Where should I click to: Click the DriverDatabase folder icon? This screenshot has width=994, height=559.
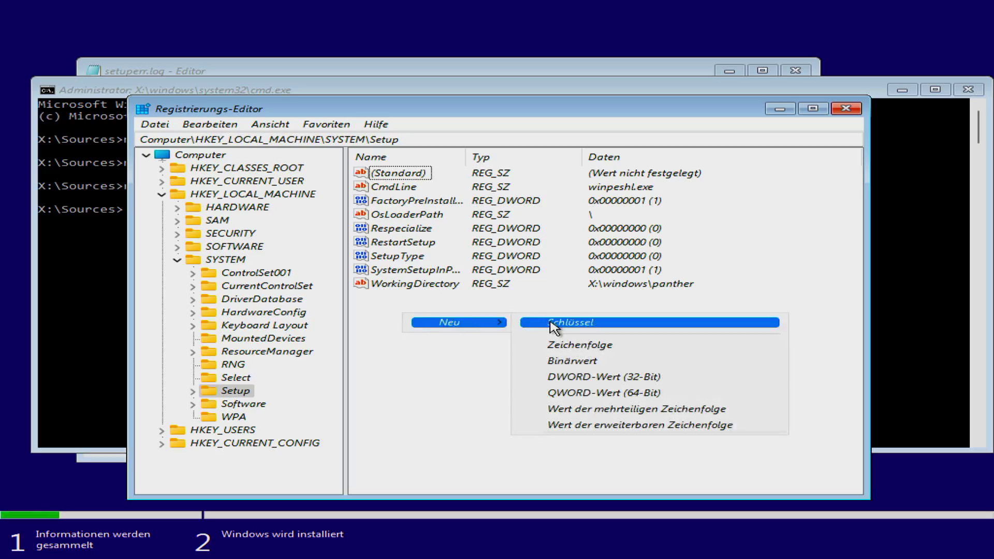(x=209, y=299)
